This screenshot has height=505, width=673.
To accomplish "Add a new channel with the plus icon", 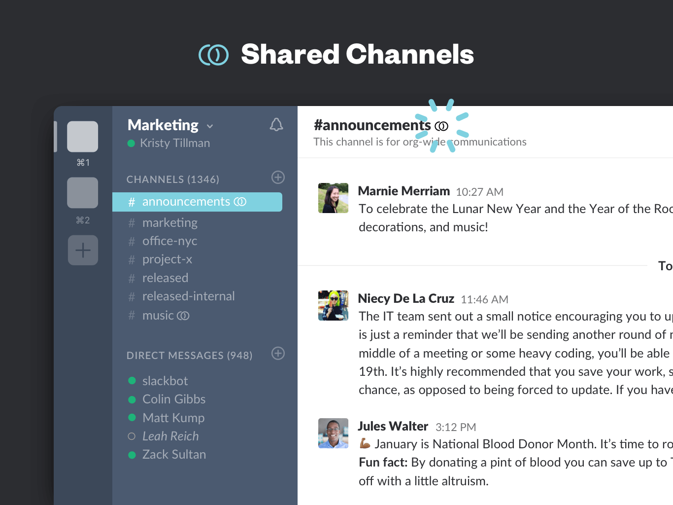I will pyautogui.click(x=278, y=178).
